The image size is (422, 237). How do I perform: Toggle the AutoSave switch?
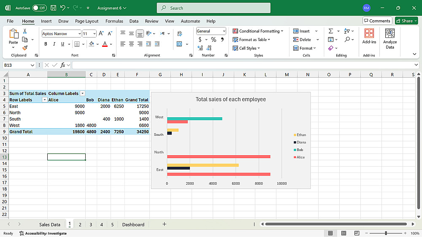point(40,8)
